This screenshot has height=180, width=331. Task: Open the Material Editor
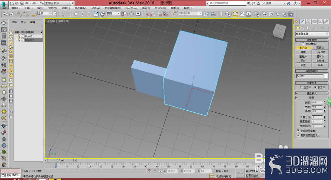point(257,14)
